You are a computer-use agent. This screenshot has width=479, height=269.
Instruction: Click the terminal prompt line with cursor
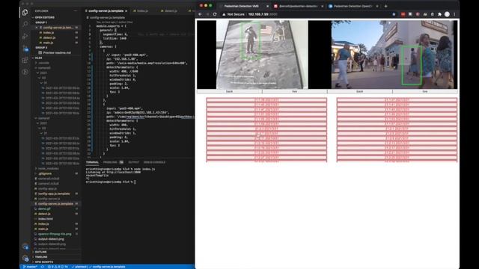click(x=111, y=182)
